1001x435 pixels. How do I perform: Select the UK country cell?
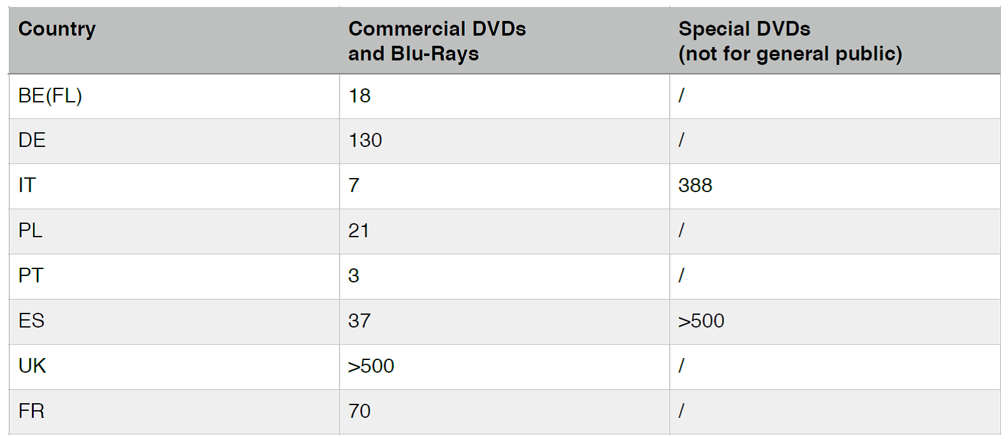click(x=32, y=366)
